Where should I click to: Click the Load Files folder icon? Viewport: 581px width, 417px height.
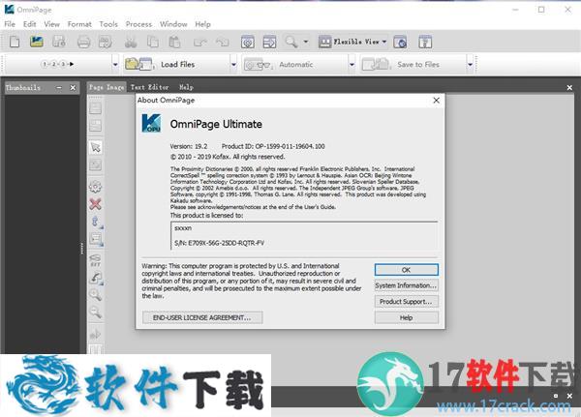pyautogui.click(x=138, y=64)
